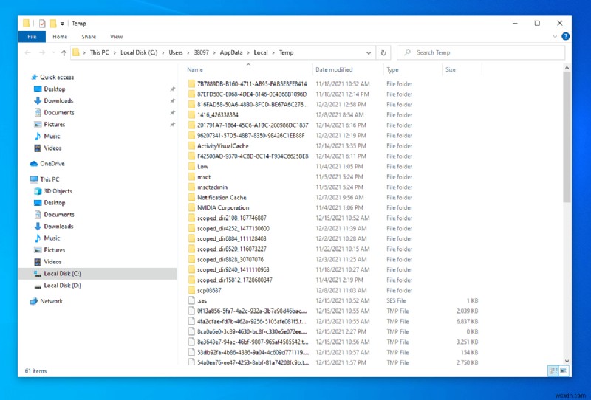Click the Notification Cache folder icon
The width and height of the screenshot is (591, 400).
pos(191,197)
